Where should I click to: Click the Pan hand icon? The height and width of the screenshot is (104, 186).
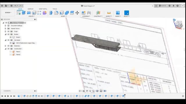pyautogui.click(x=87, y=91)
